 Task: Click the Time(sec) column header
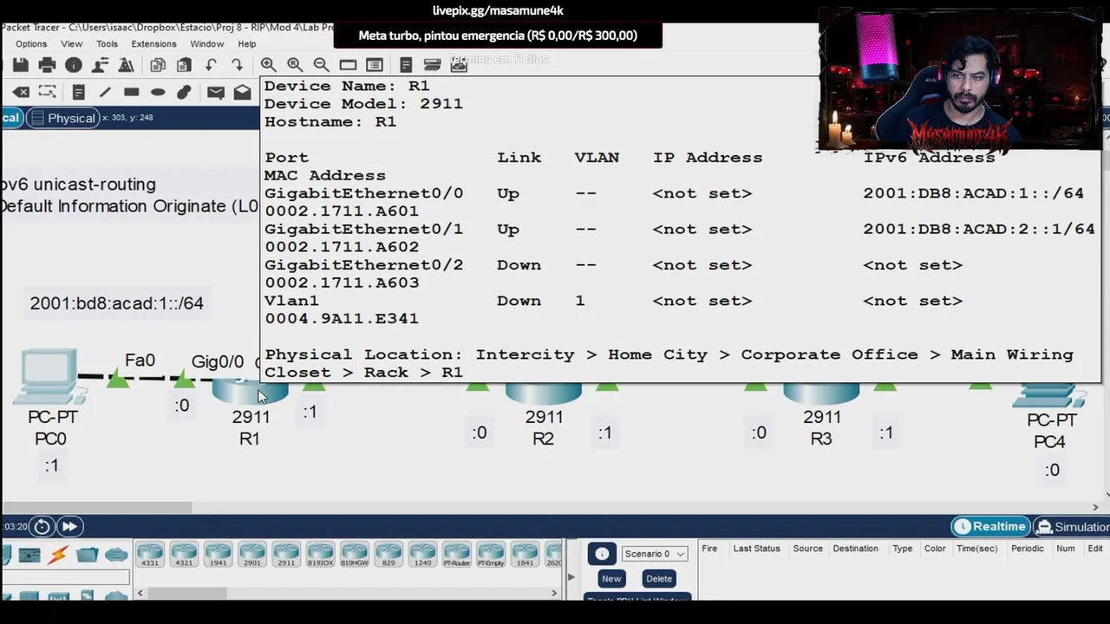(x=977, y=549)
